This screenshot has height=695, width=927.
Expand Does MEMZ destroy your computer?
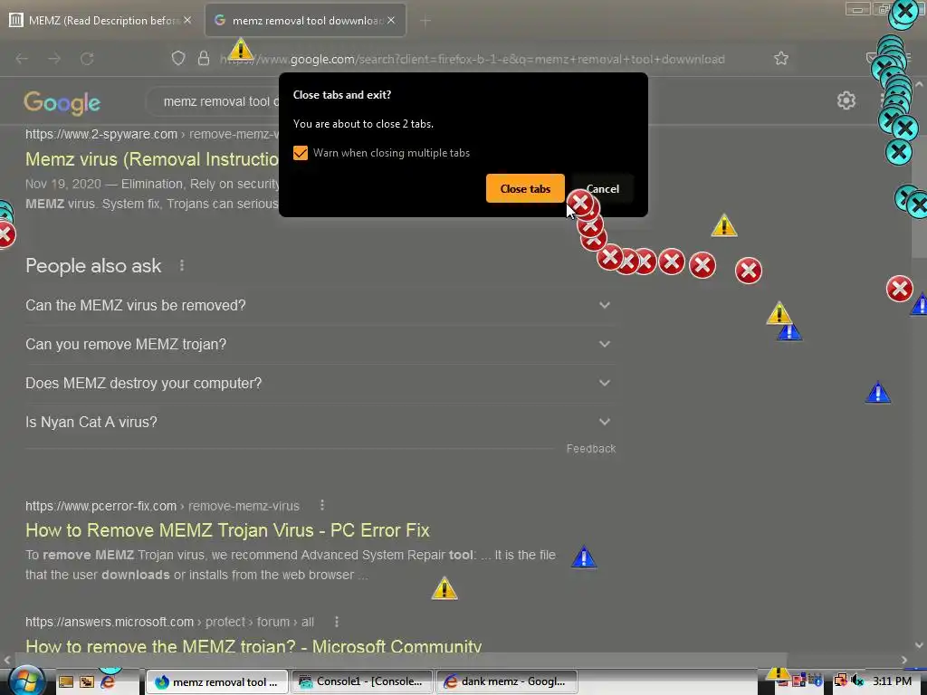coord(320,384)
